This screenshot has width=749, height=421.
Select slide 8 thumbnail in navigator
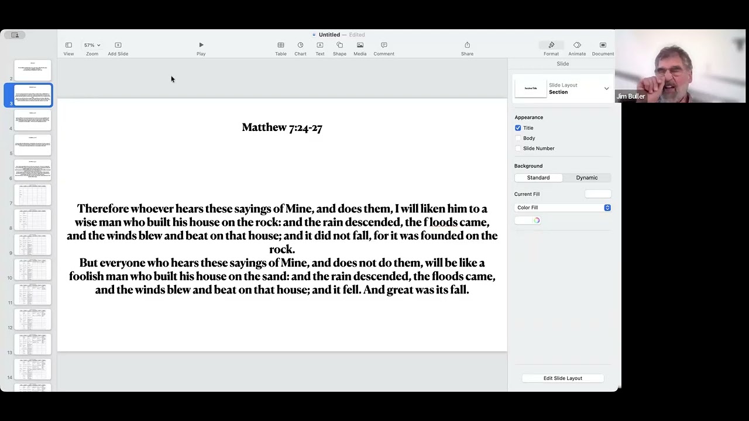click(33, 220)
